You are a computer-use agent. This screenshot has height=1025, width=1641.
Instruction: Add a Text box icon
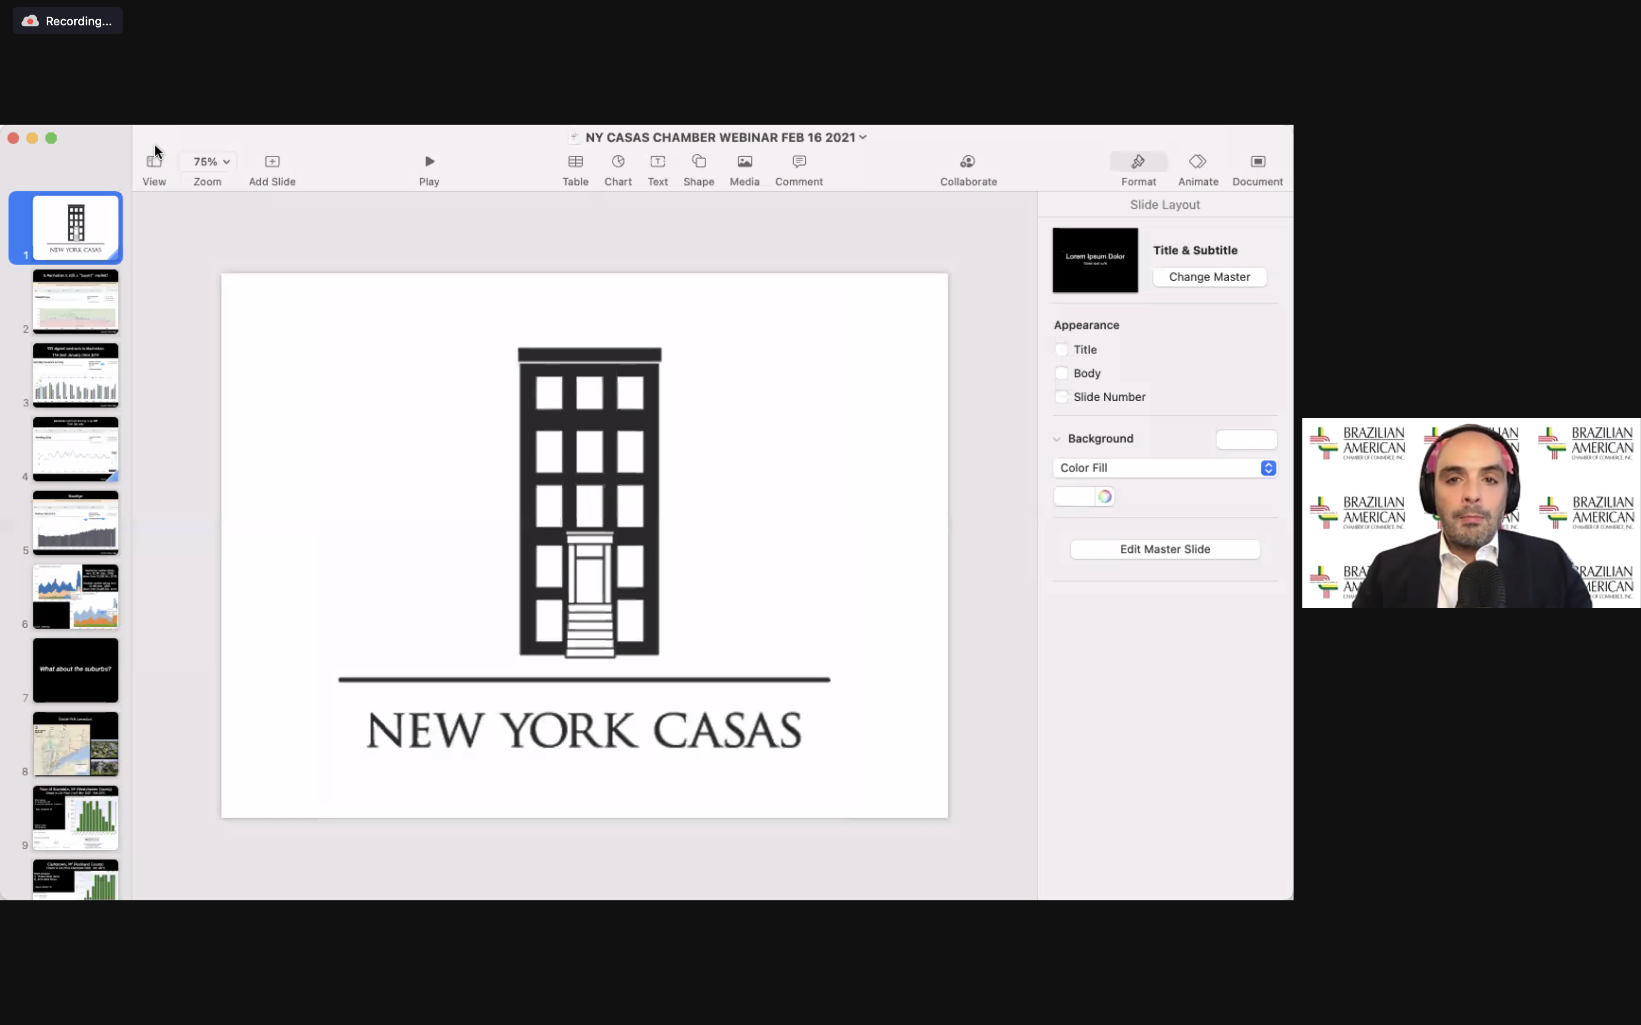(x=657, y=162)
